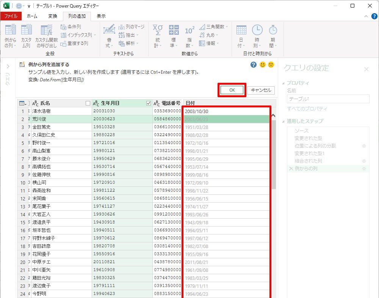Check the 氏名 column checkbox

(x=88, y=103)
